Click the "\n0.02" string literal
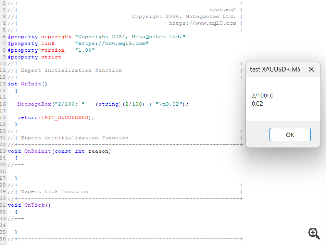The image size is (326, 245). pyautogui.click(x=169, y=104)
